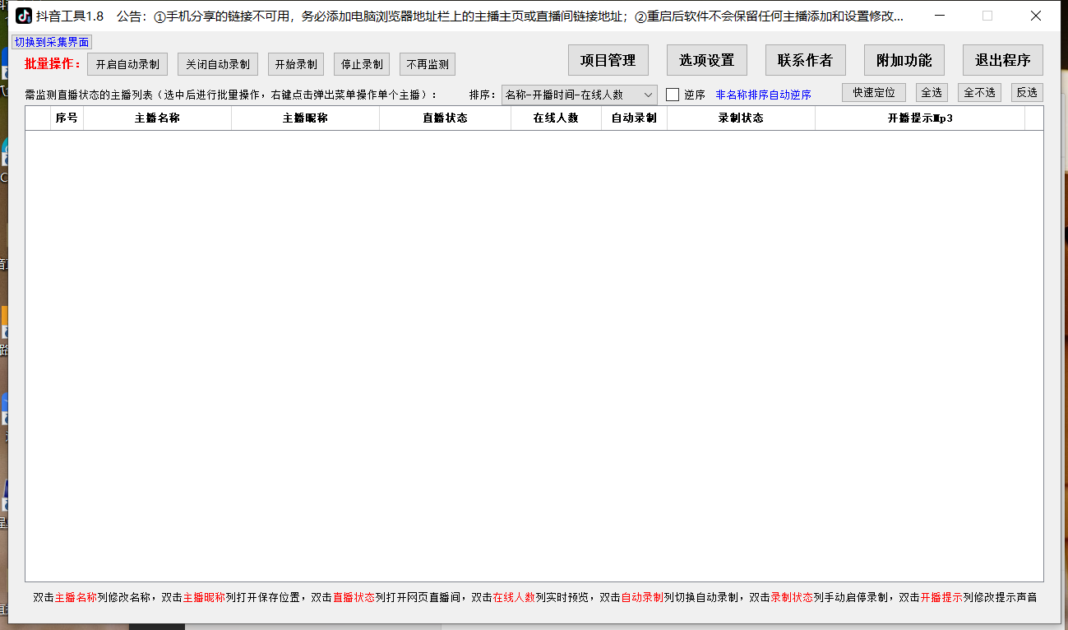The image size is (1068, 630).
Task: Minimize the 抖音工具 window
Action: (940, 16)
